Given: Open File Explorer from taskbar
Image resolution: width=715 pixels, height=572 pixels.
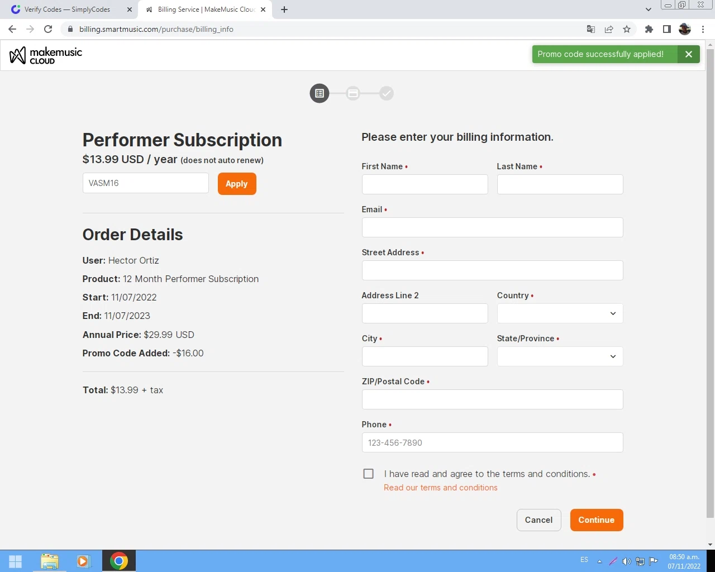Looking at the screenshot, I should pyautogui.click(x=50, y=561).
